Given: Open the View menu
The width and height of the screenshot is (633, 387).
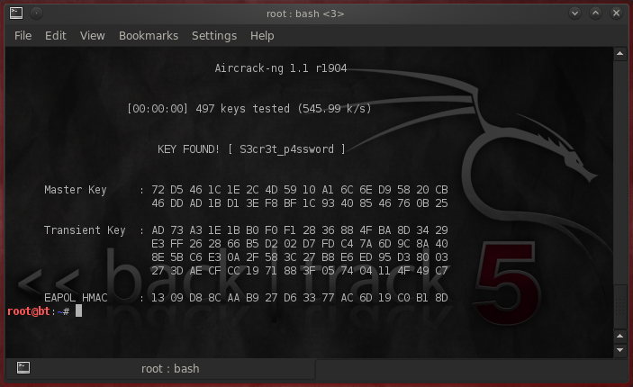Looking at the screenshot, I should point(92,36).
